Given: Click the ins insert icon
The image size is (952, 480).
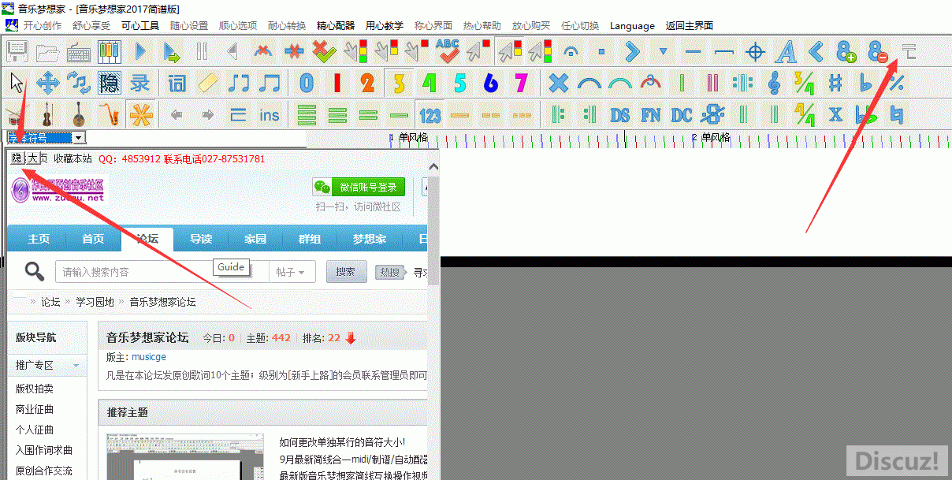Looking at the screenshot, I should tap(270, 114).
